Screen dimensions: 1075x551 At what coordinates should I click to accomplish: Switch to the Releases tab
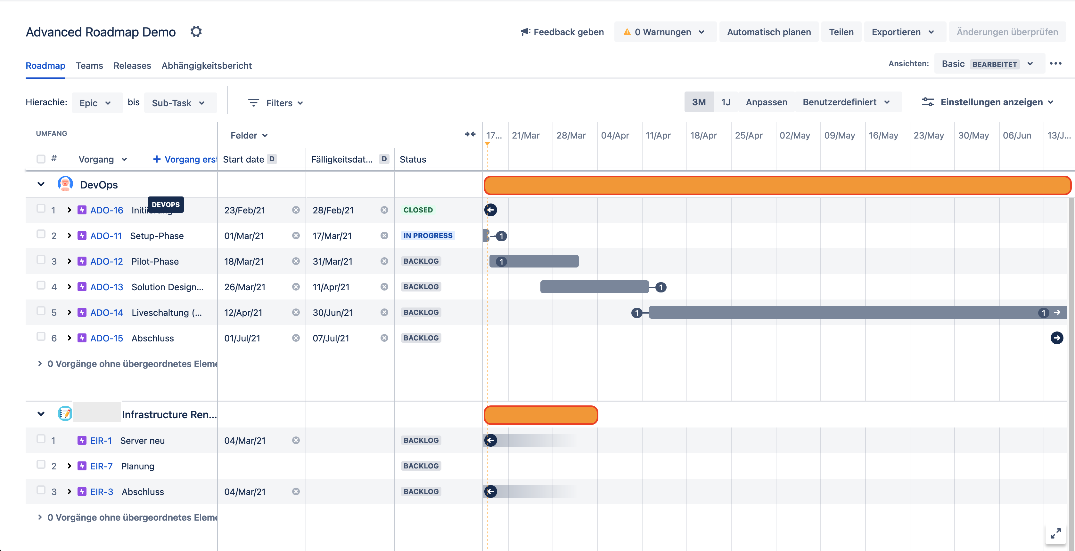pyautogui.click(x=132, y=66)
